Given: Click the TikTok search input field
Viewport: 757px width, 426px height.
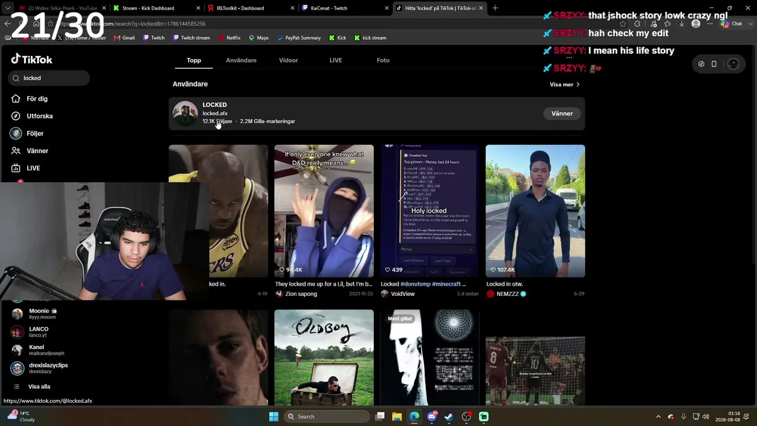Looking at the screenshot, I should pos(49,78).
